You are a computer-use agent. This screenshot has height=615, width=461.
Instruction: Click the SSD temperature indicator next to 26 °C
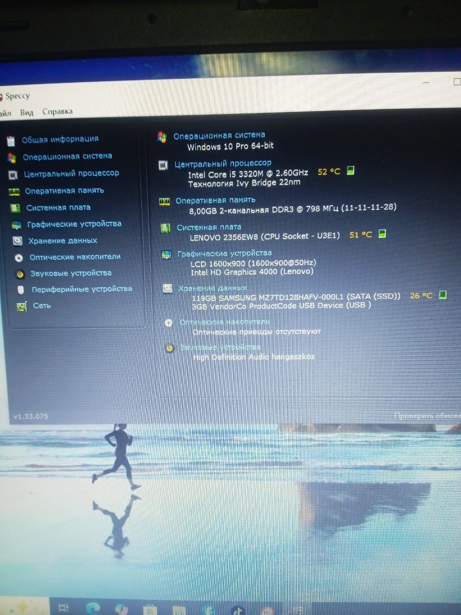click(443, 295)
